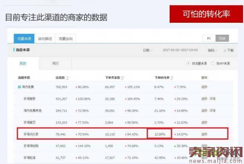Click conversion rate 8.47%

159,87
